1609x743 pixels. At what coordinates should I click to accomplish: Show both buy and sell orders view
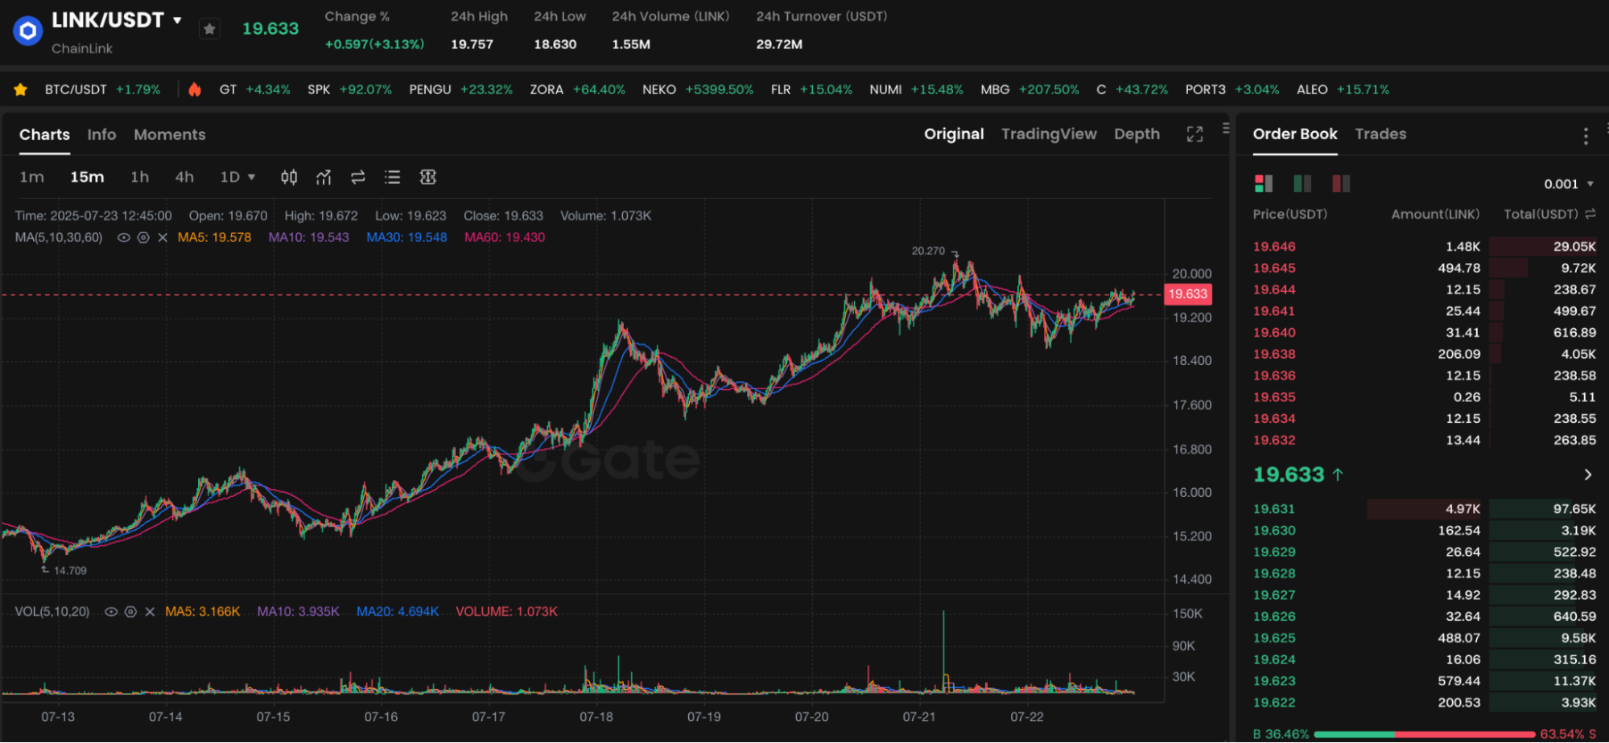(1264, 183)
